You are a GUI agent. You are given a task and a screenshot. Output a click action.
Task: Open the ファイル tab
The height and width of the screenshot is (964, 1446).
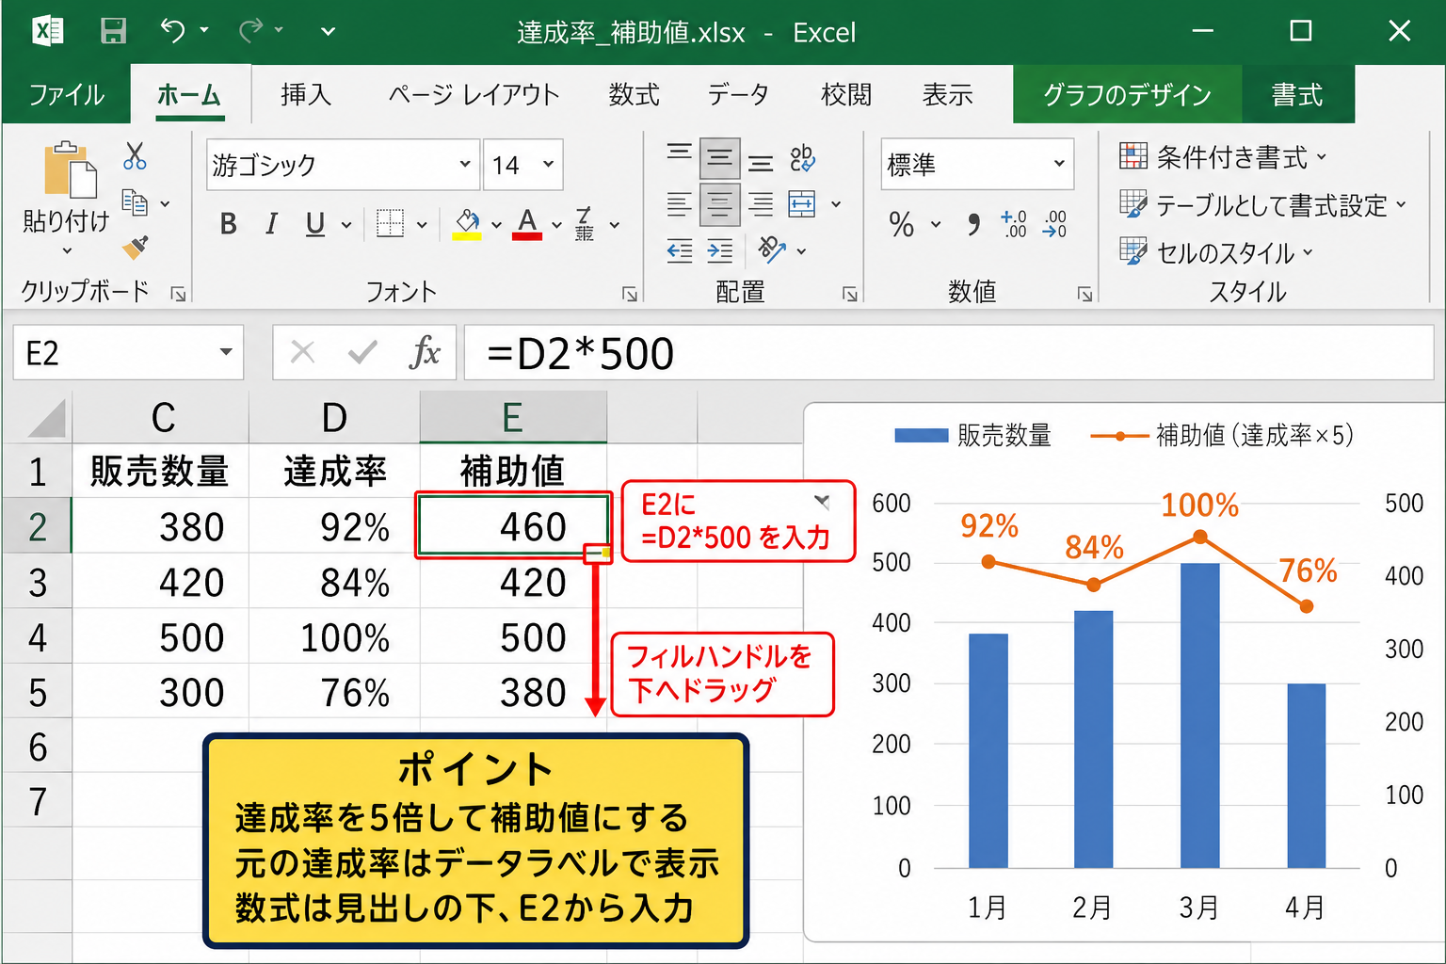tap(66, 94)
